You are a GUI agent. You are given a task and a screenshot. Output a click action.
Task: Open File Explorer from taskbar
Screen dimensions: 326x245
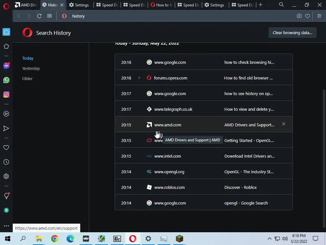pos(39,239)
